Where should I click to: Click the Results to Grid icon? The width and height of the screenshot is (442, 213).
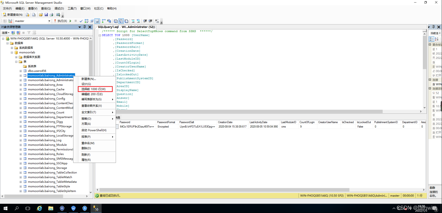click(x=121, y=21)
